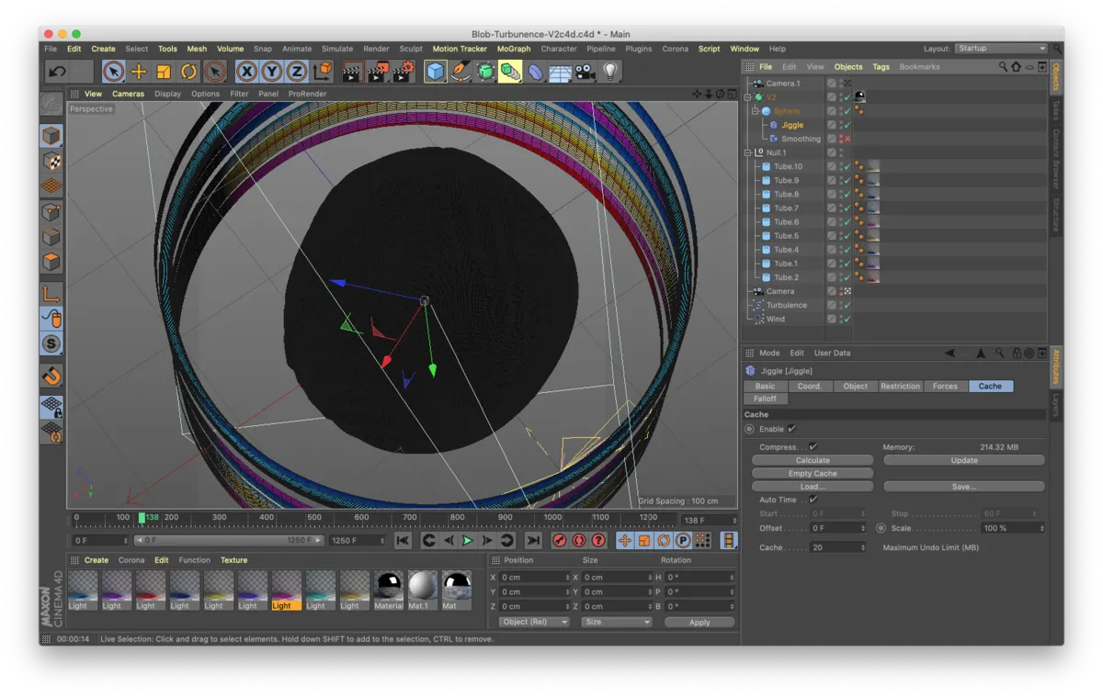This screenshot has height=697, width=1103.
Task: Add a Cube primitive from the toolbar
Action: click(x=436, y=72)
